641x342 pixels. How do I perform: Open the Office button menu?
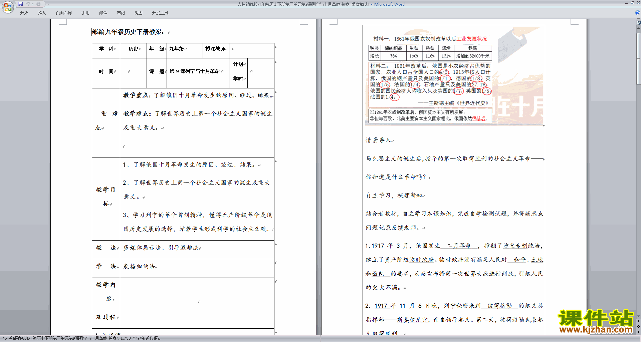pos(7,7)
